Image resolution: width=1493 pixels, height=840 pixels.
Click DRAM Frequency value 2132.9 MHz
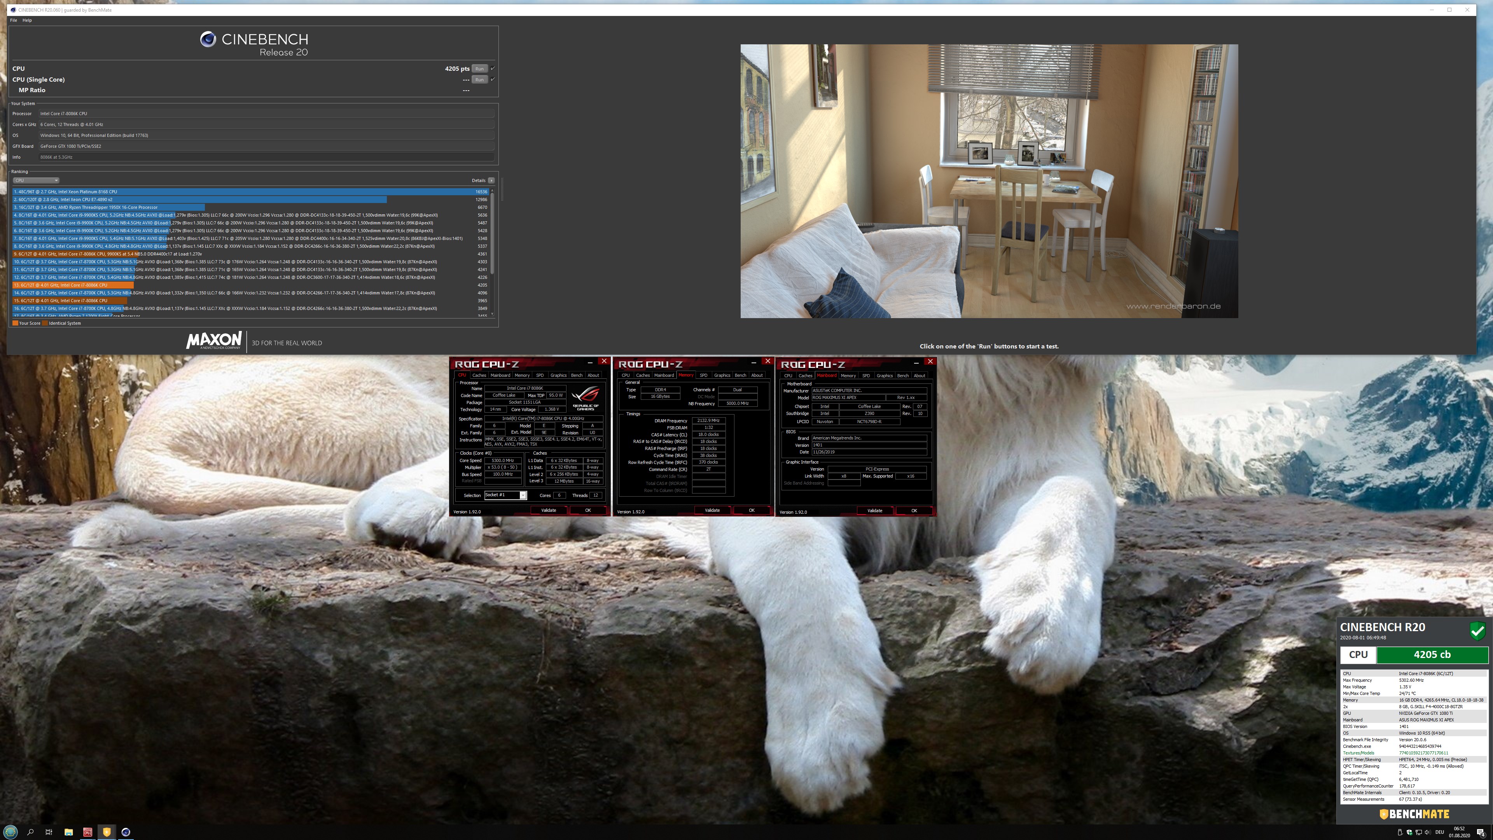tap(708, 421)
